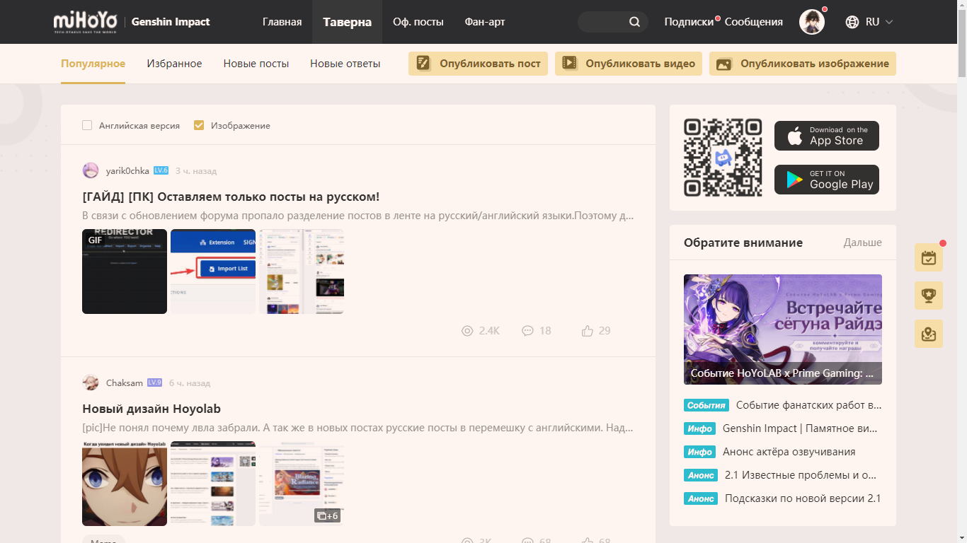Viewport: 967px width, 543px height.
Task: Go to the Фан-арт menu item
Action: 485,22
